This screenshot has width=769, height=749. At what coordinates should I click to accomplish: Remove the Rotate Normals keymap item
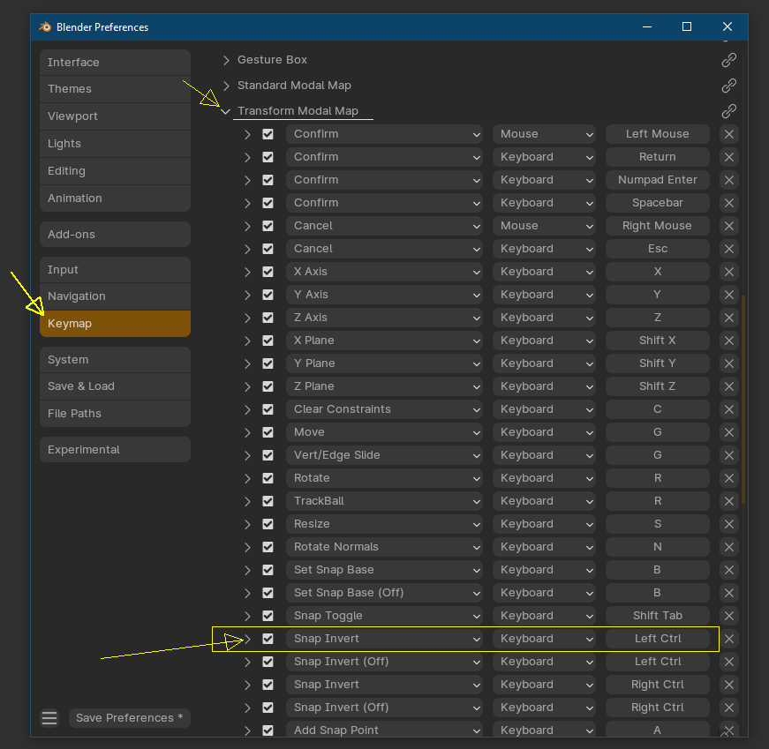coord(728,547)
